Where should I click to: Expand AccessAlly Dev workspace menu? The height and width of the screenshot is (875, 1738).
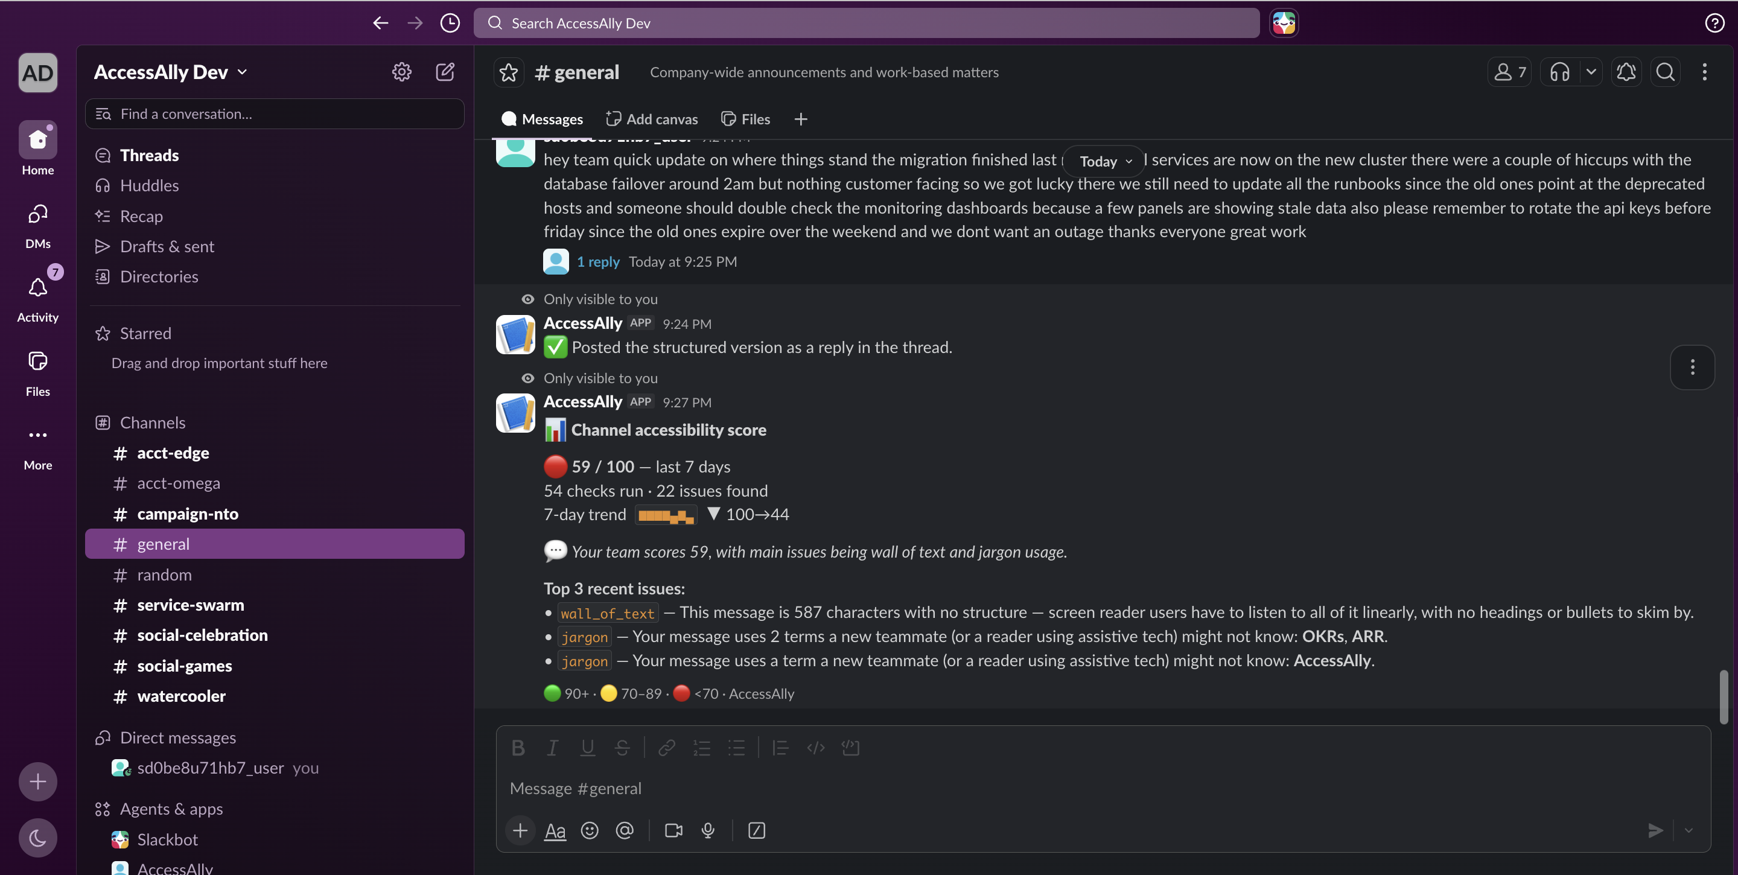pos(171,72)
